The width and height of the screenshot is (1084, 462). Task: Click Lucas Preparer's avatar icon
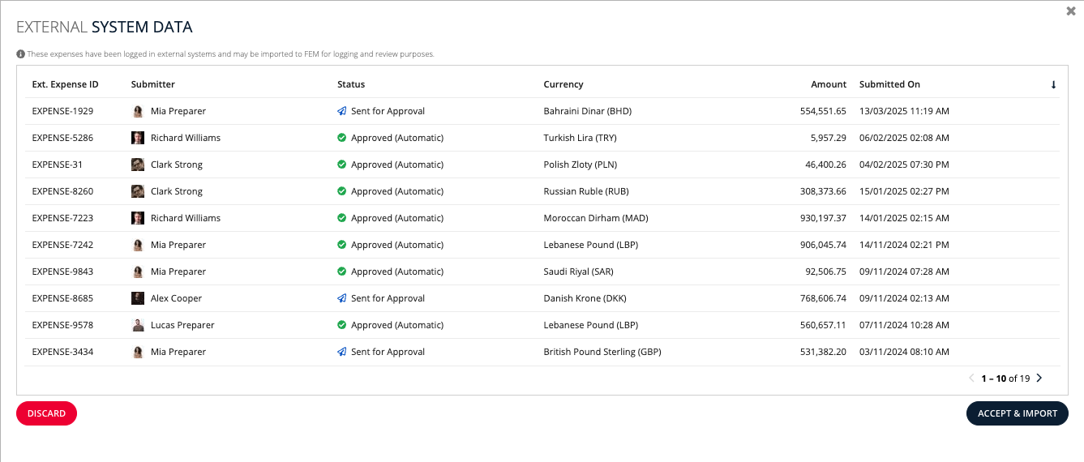(138, 325)
